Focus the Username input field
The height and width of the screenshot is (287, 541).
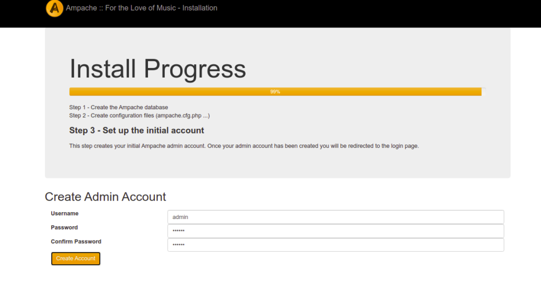pos(335,217)
